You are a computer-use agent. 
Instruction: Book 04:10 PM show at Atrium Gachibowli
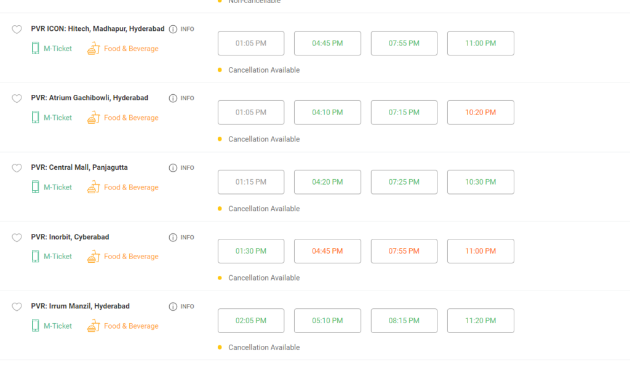(x=327, y=112)
